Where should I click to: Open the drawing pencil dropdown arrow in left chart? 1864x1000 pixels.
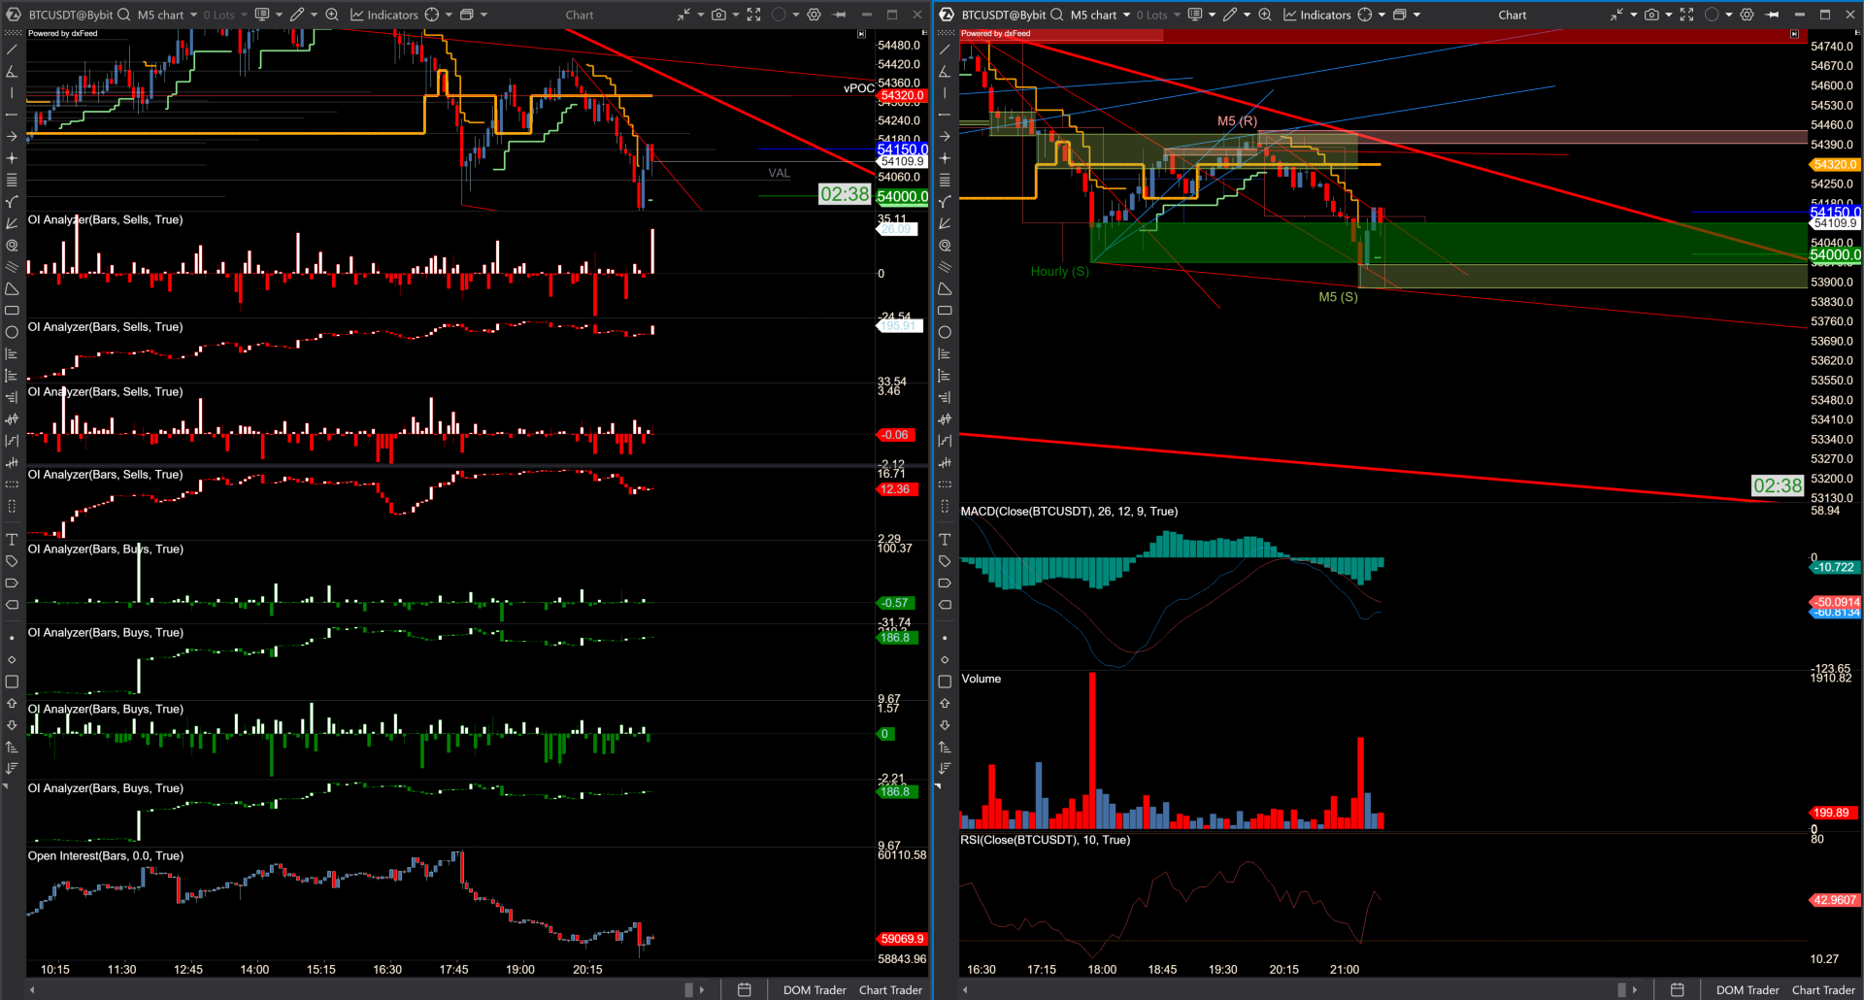315,15
